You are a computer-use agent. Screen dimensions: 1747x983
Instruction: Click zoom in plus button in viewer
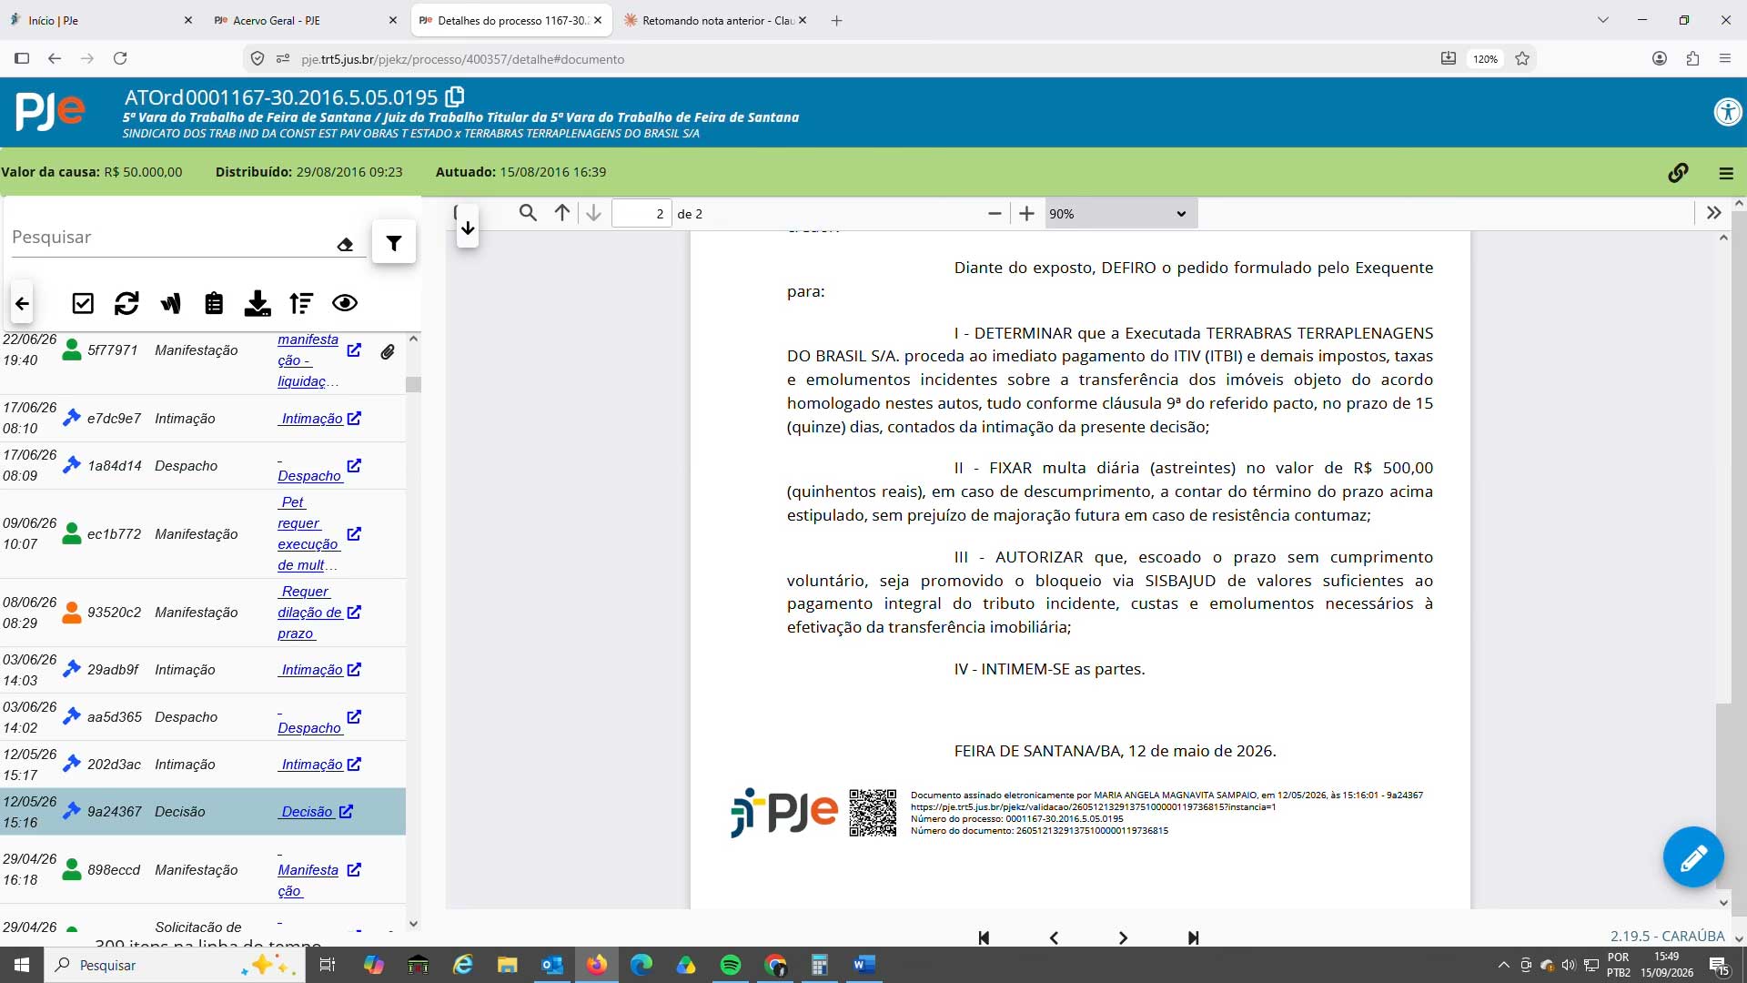click(1026, 214)
